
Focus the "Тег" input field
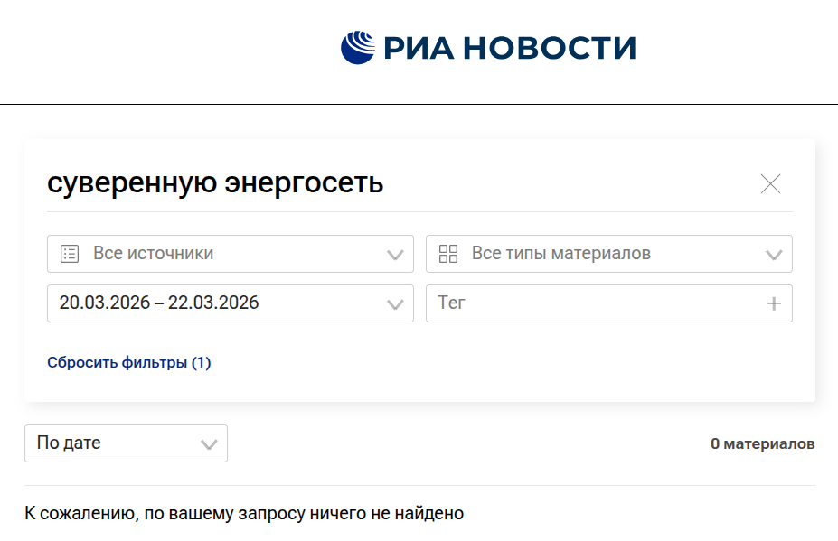pos(588,303)
